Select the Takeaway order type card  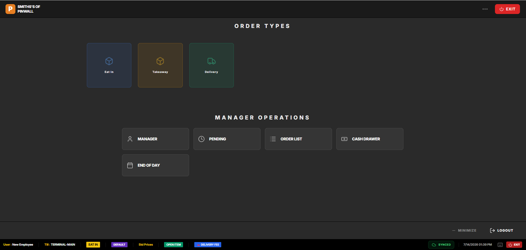[x=160, y=65]
